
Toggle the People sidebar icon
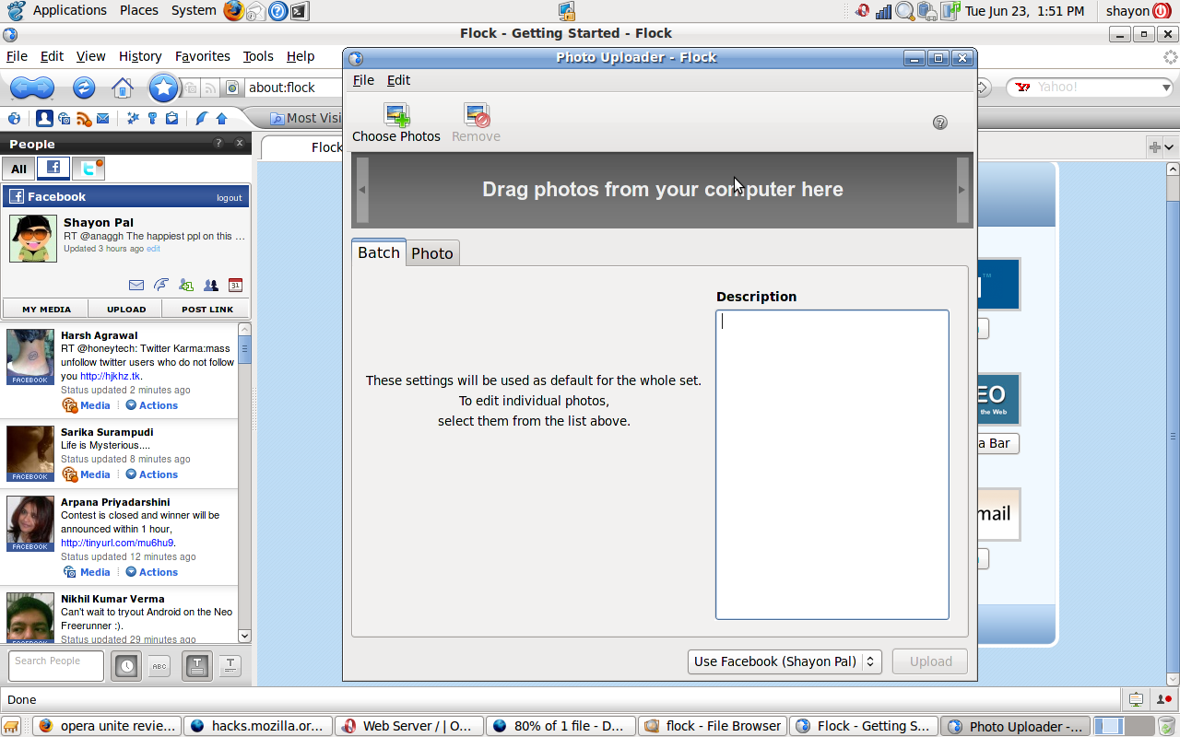click(x=43, y=119)
